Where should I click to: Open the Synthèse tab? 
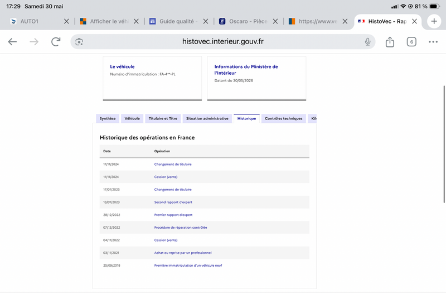108,118
